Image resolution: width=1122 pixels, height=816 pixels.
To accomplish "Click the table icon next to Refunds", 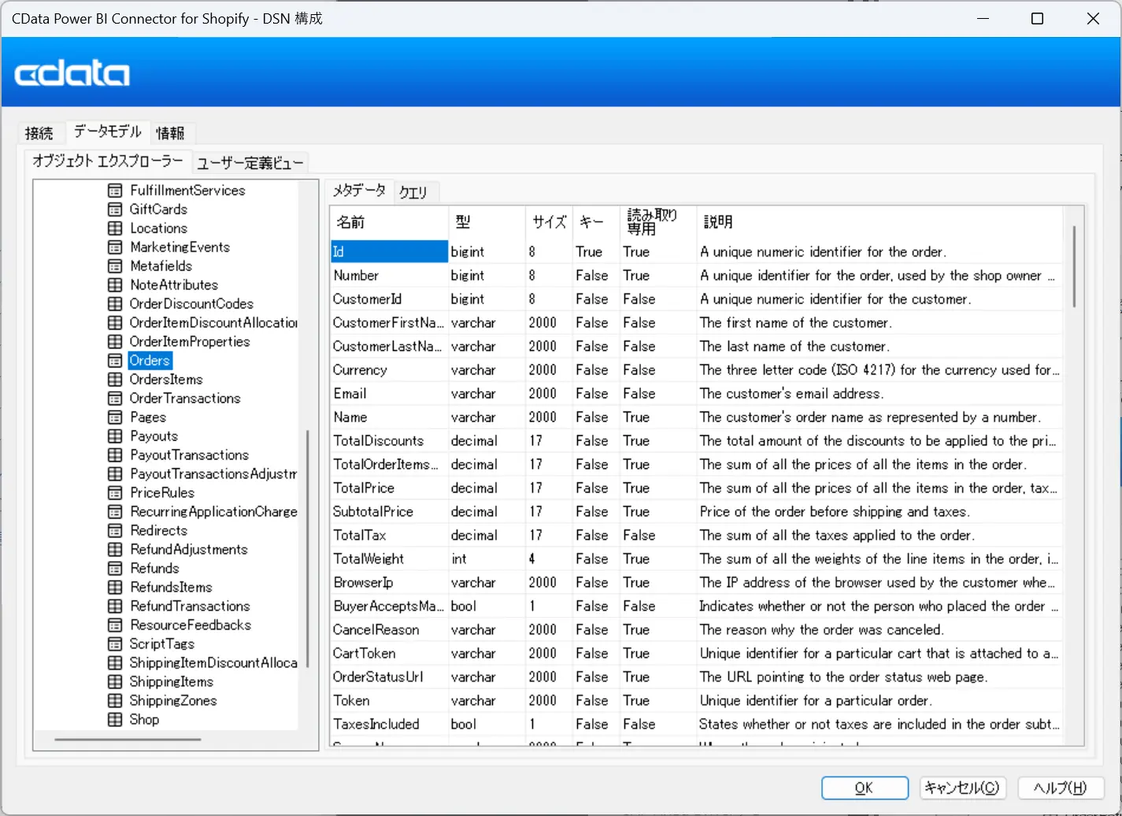I will pyautogui.click(x=115, y=568).
